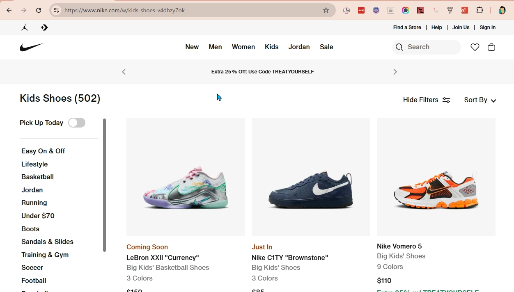Select the Jordan category in sidebar
Viewport: 514px width, 292px height.
point(32,190)
